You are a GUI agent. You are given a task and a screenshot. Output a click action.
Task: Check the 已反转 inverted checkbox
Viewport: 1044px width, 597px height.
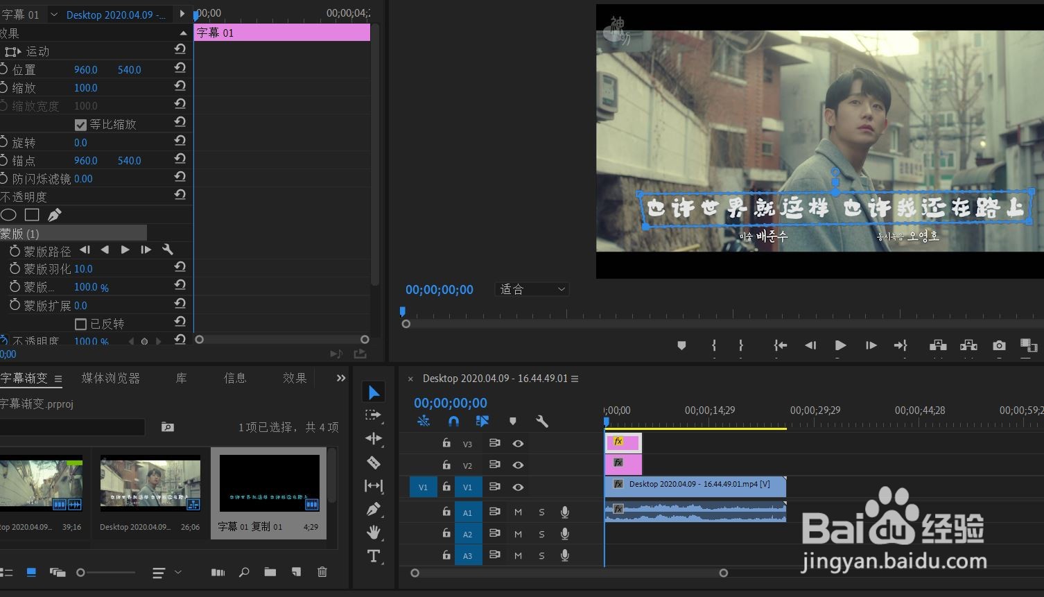click(80, 324)
